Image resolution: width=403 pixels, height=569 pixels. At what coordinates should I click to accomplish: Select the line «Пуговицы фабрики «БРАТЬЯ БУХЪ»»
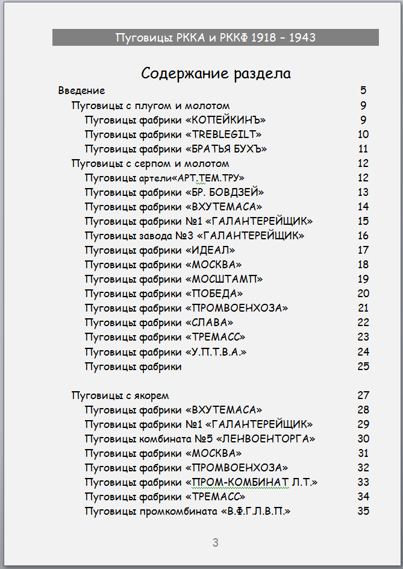point(176,149)
